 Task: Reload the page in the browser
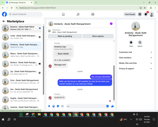[x=12, y=8]
